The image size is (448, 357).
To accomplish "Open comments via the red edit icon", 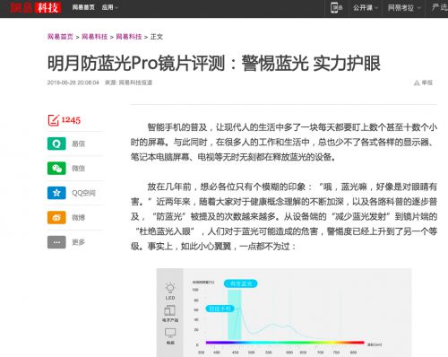I will click(54, 120).
